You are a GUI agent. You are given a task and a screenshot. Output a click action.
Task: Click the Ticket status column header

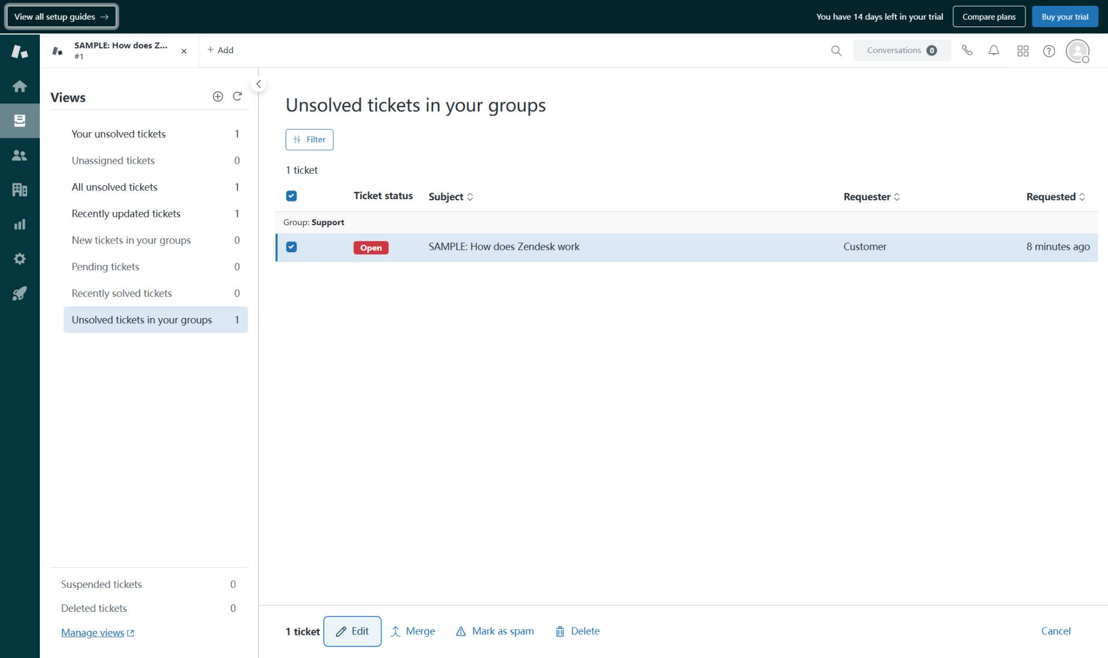pyautogui.click(x=383, y=196)
